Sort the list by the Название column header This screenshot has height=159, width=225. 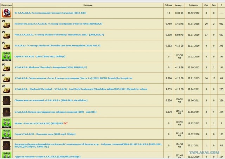click(88, 5)
